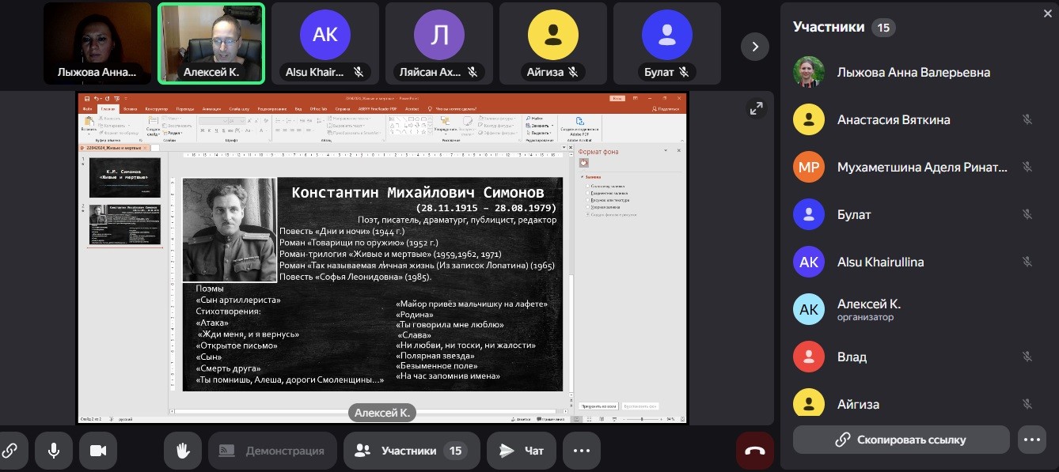Select Лыжова Анна's video tile

click(x=97, y=43)
